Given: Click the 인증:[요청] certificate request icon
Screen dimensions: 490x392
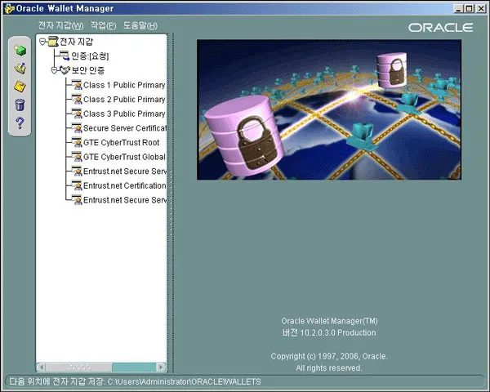Looking at the screenshot, I should 65,56.
